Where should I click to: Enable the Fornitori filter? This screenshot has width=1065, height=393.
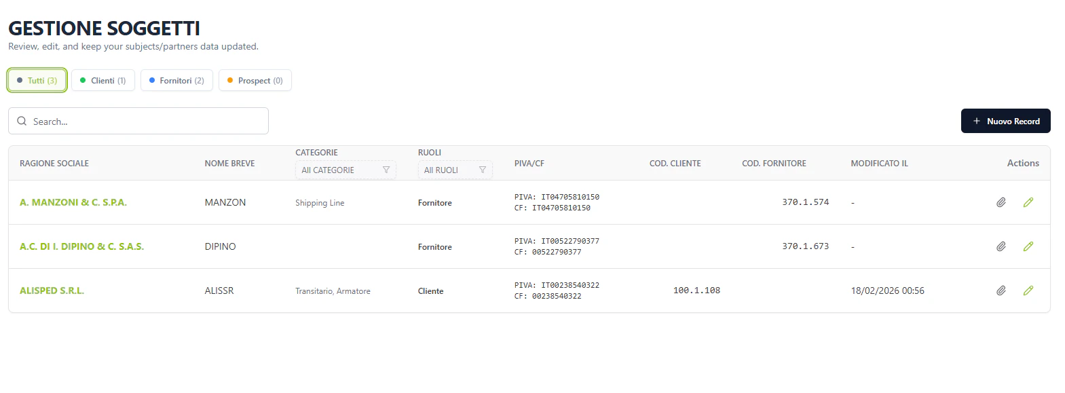[176, 80]
